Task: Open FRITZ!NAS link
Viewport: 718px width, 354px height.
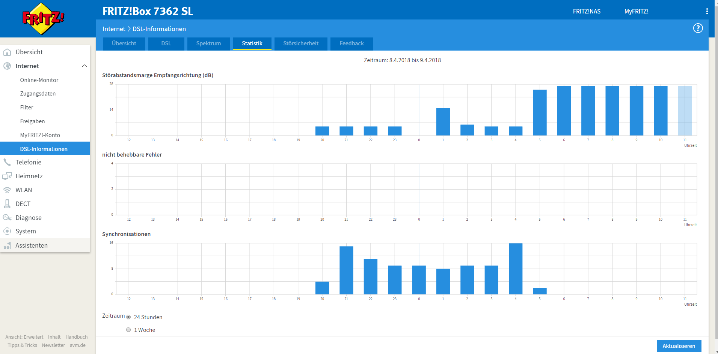Action: click(x=587, y=11)
